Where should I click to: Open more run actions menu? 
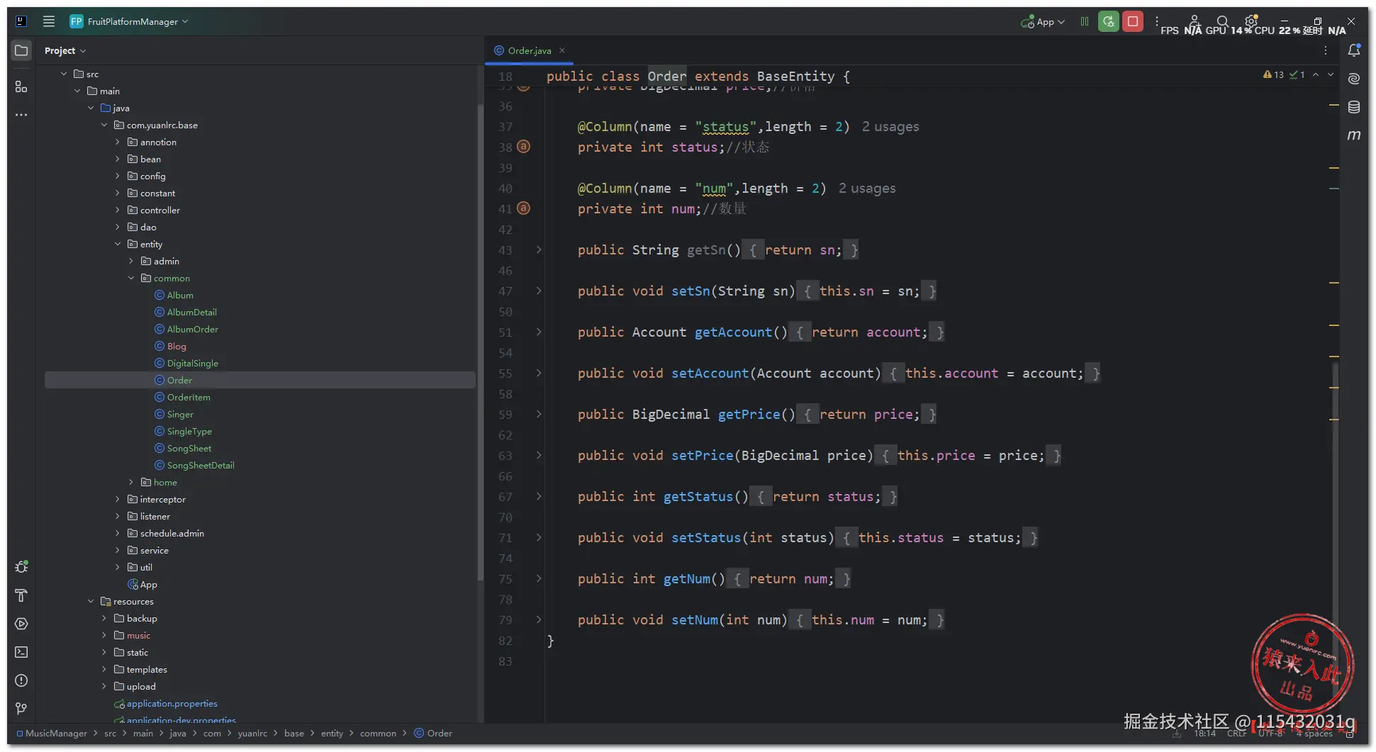(1157, 21)
